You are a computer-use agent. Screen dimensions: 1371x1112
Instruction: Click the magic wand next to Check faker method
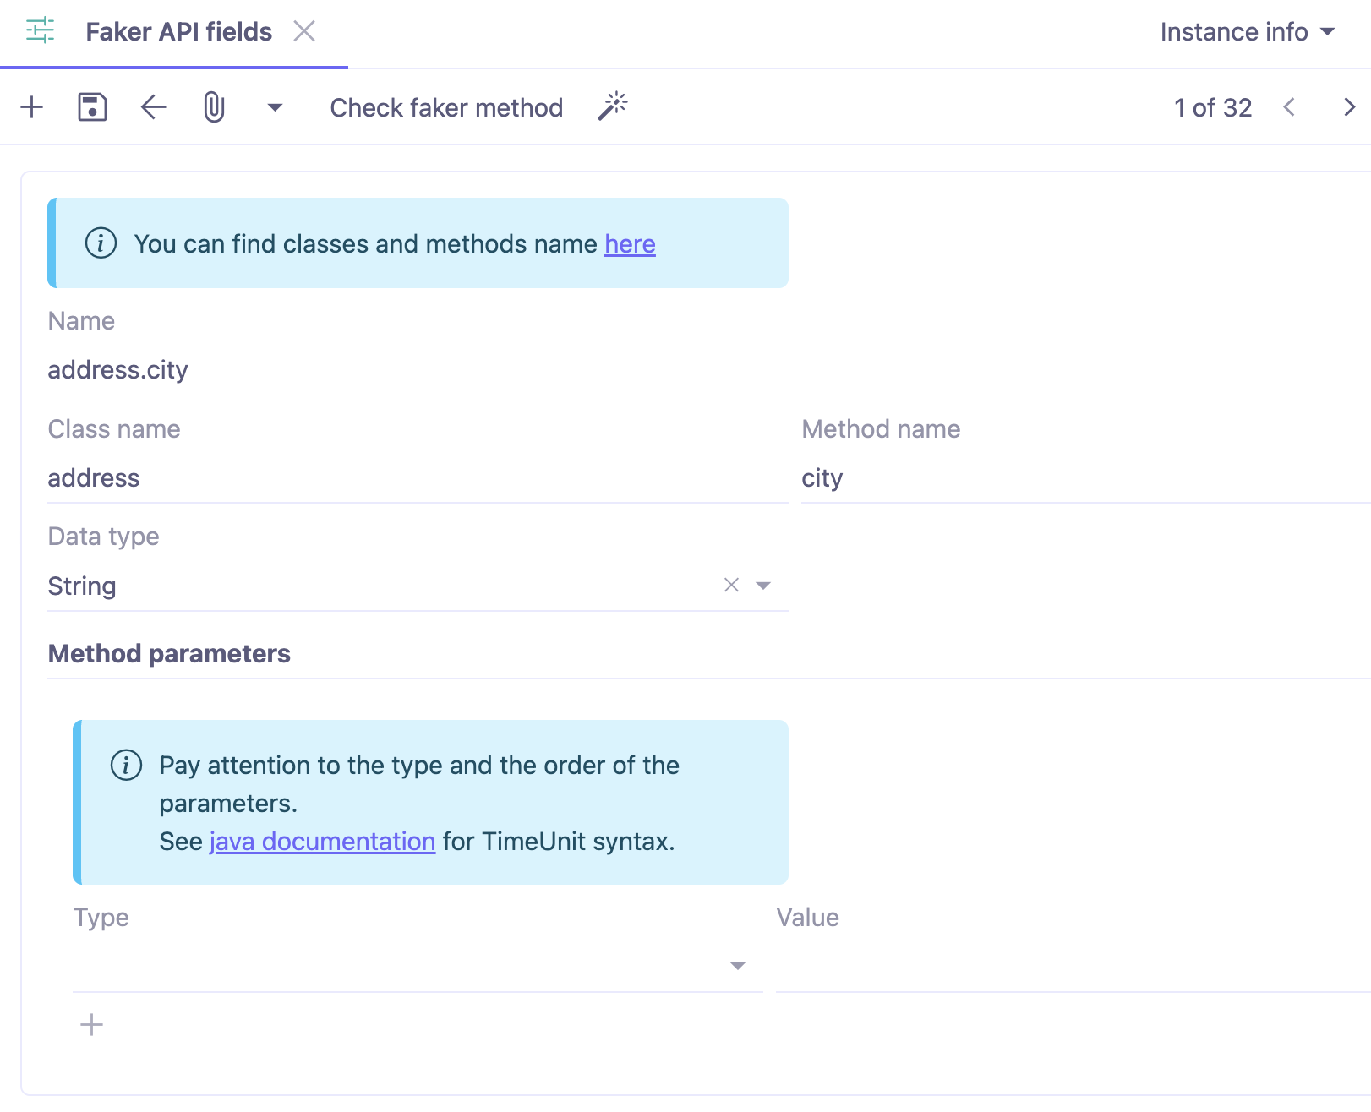[612, 106]
